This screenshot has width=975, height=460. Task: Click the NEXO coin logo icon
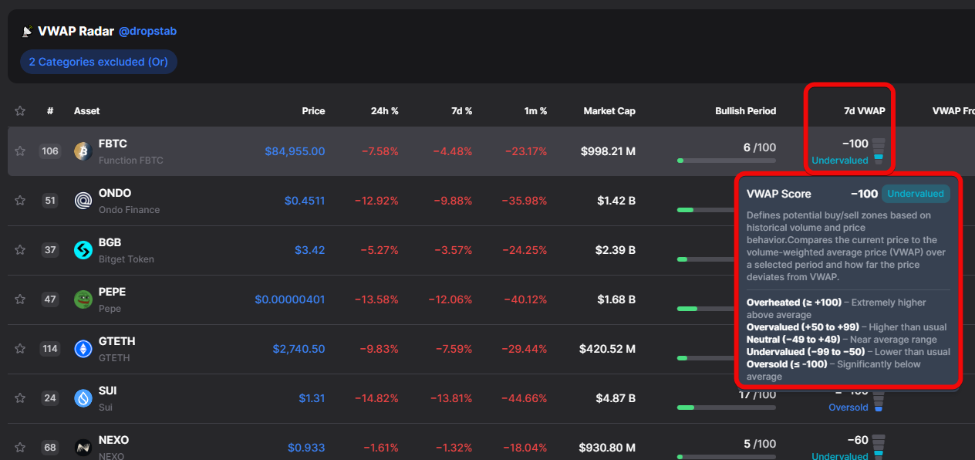(83, 448)
